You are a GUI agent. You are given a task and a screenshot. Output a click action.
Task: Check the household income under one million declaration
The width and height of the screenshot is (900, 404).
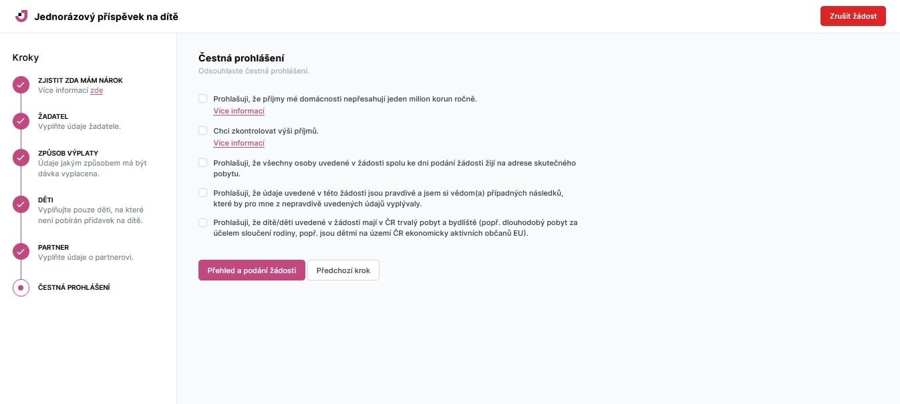[203, 99]
